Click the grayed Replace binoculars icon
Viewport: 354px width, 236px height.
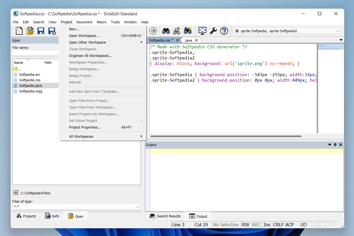[177, 31]
